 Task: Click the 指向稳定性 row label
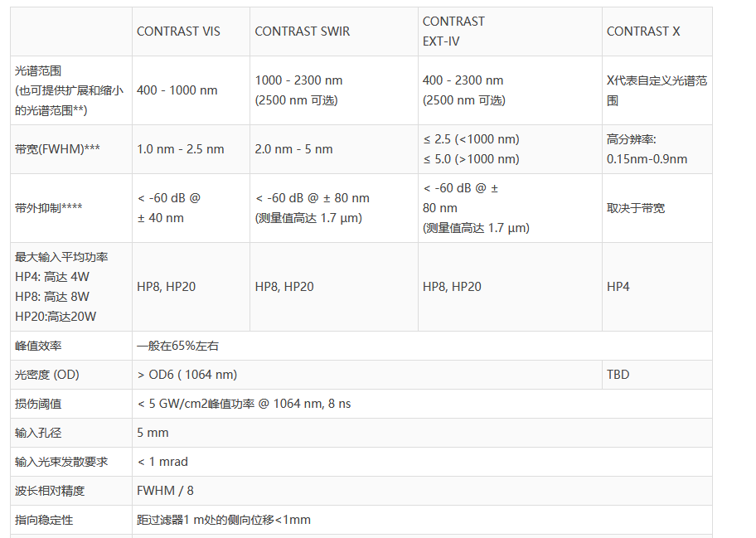[x=44, y=520]
